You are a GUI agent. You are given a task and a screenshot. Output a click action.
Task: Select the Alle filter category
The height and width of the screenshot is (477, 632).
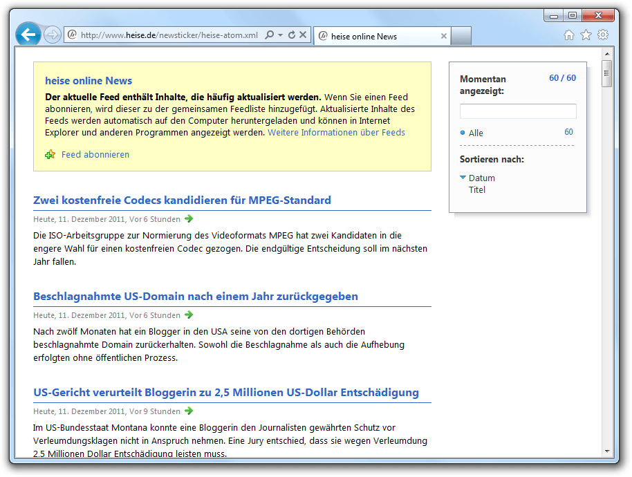click(476, 133)
